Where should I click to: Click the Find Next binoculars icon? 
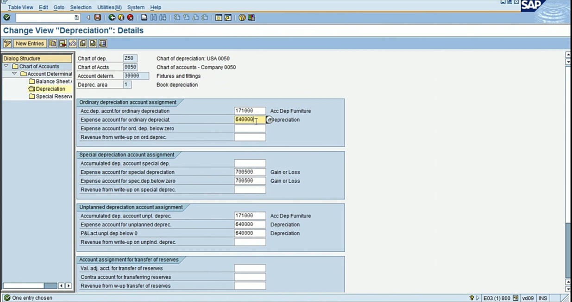(163, 18)
